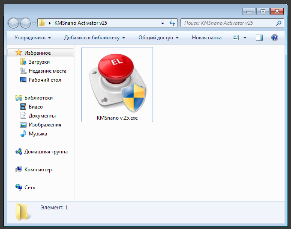Open the Добавить в библиотеку menu
Image resolution: width=291 pixels, height=229 pixels.
pyautogui.click(x=94, y=38)
